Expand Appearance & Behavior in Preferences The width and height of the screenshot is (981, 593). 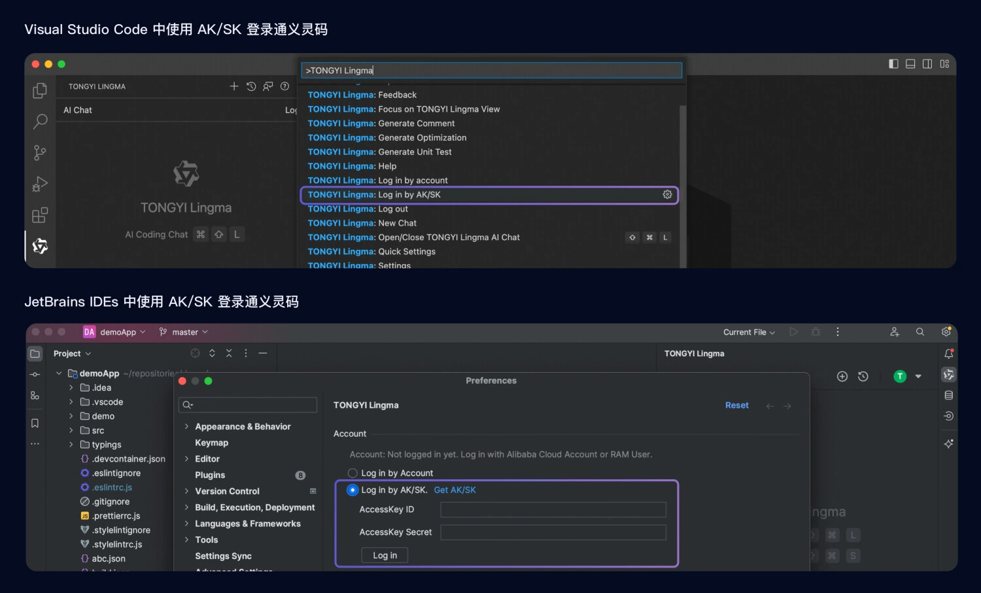(x=186, y=426)
